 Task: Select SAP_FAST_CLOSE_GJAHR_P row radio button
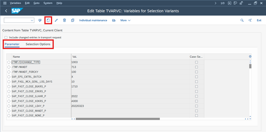click(x=9, y=96)
